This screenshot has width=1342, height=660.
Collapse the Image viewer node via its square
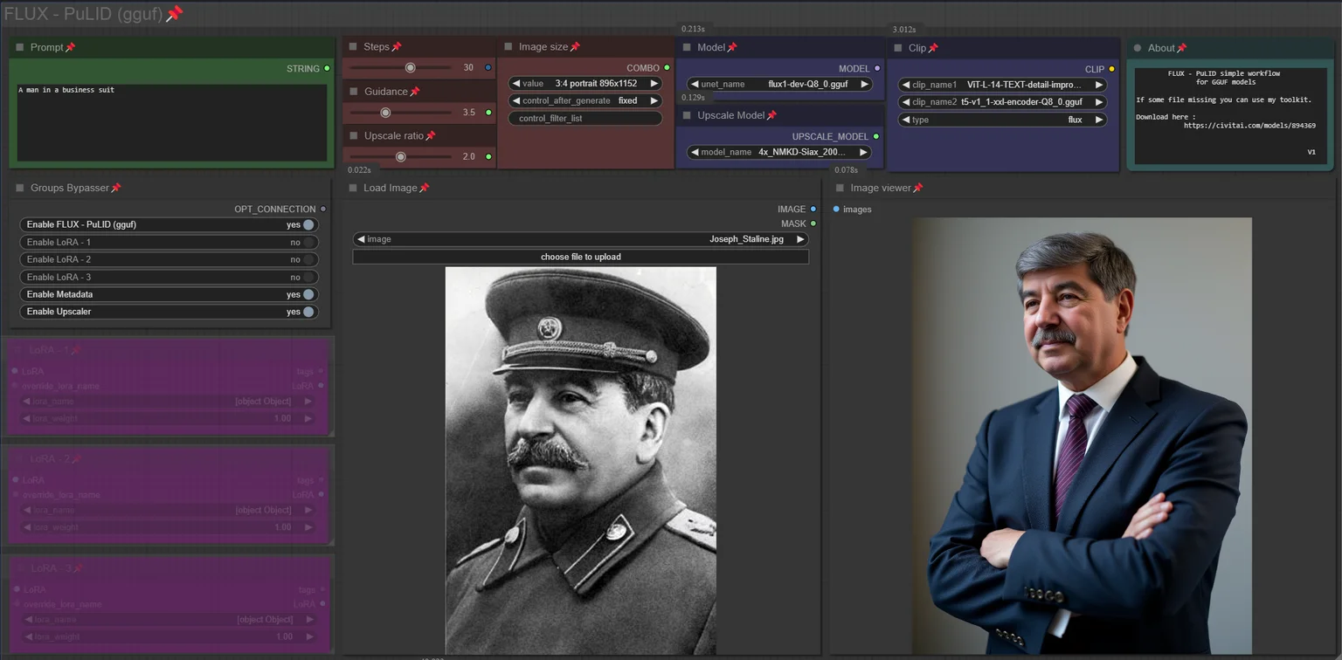(x=840, y=188)
